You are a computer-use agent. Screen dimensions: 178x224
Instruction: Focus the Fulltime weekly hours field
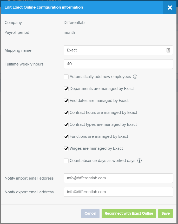118,64
